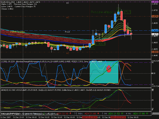
Task: Click the '12 Dec 01:15' time axis label
Action: (x=44, y=117)
